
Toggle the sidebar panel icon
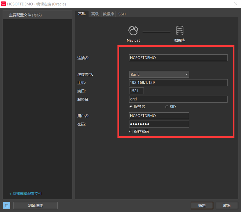pos(6,206)
